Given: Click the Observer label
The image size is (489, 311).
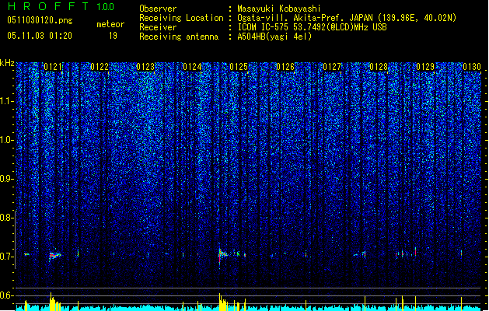Looking at the screenshot, I should [158, 9].
